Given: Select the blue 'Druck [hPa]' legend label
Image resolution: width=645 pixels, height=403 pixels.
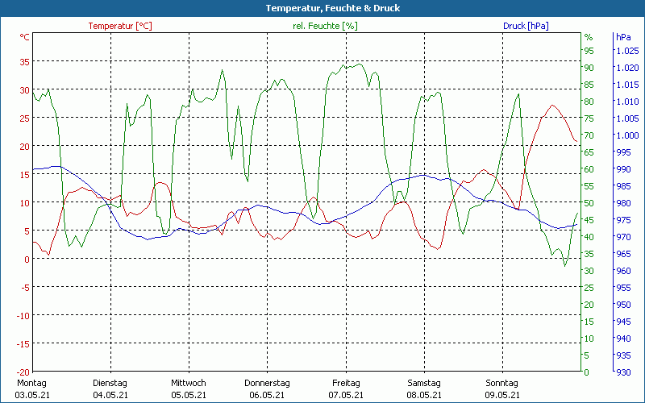Looking at the screenshot, I should click(526, 26).
